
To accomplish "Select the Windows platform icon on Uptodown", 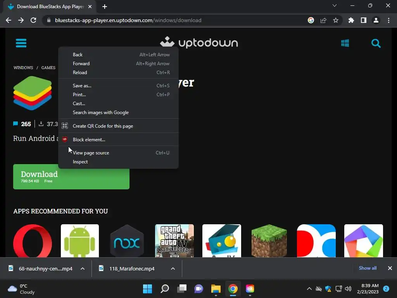I will point(345,43).
